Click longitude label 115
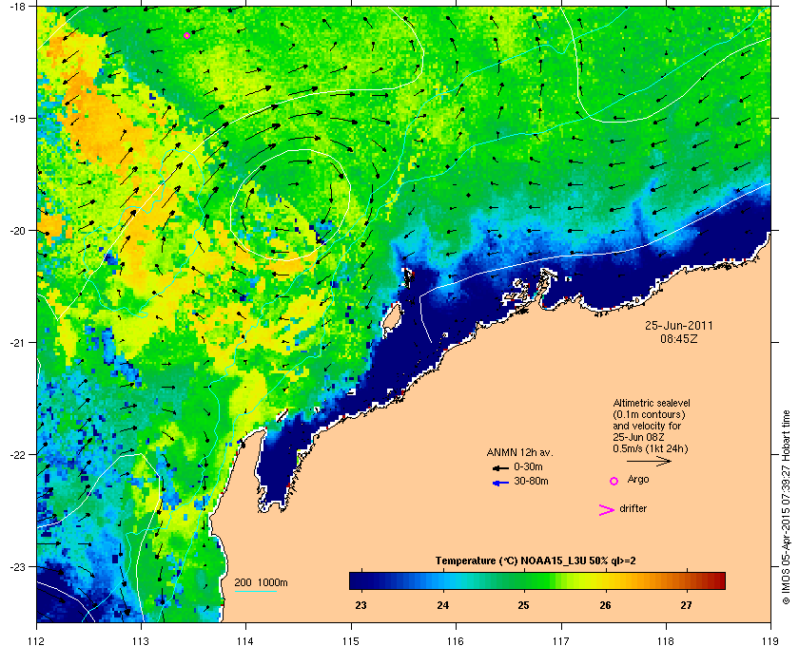799x646 pixels. (351, 640)
